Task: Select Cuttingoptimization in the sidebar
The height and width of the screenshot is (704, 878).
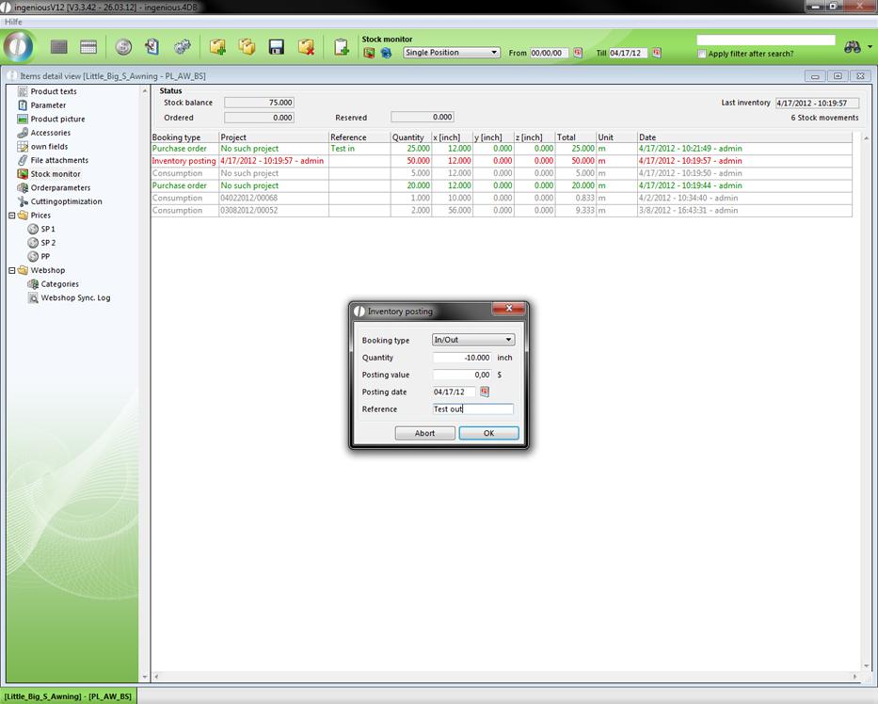Action: [x=66, y=201]
